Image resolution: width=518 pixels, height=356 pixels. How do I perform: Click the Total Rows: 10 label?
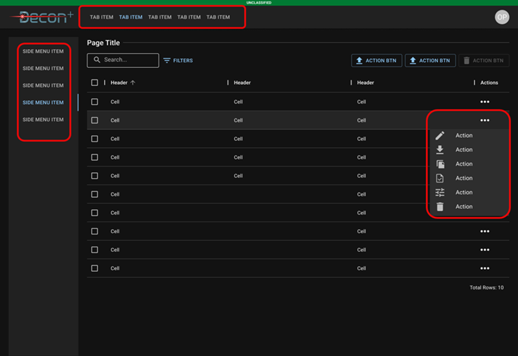[x=487, y=287]
